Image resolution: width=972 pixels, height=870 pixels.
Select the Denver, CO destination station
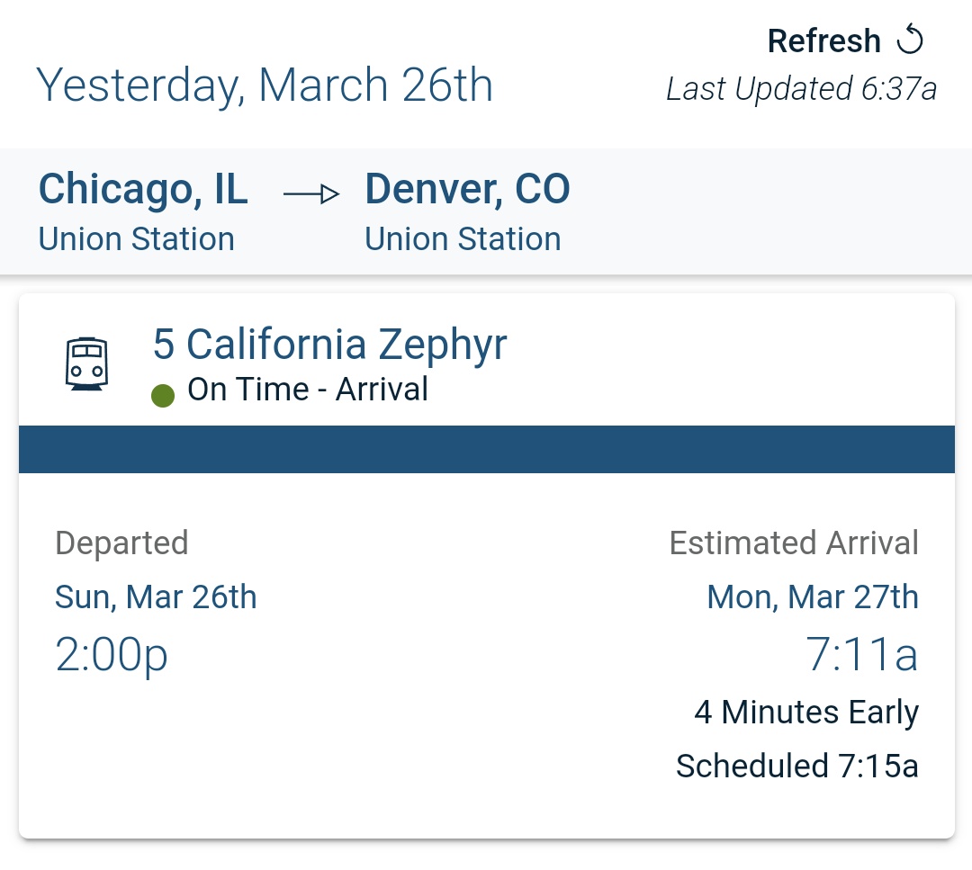[467, 188]
